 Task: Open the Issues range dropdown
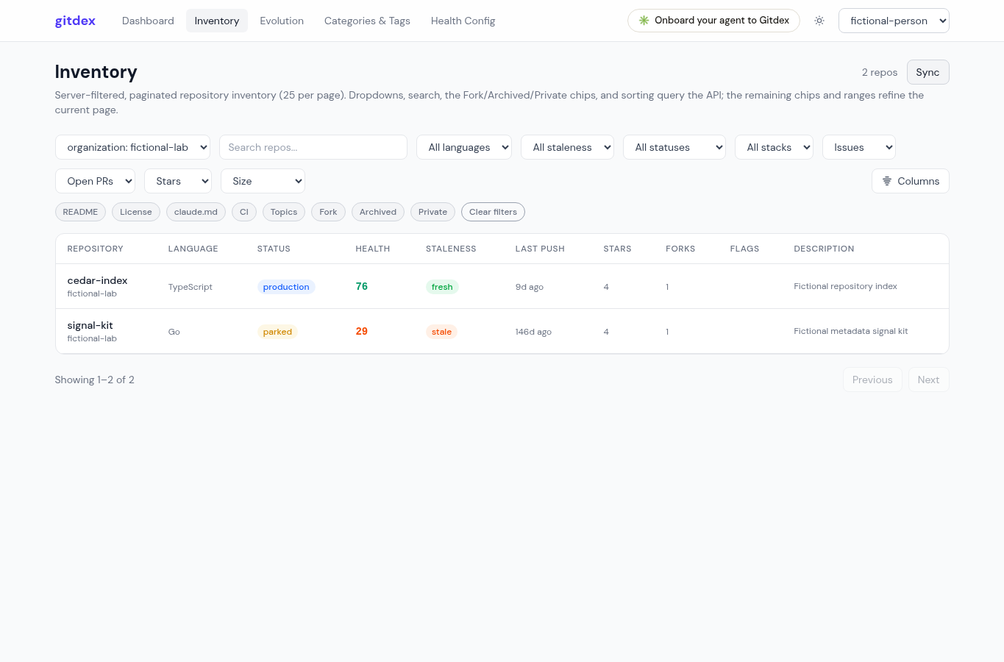pos(859,147)
